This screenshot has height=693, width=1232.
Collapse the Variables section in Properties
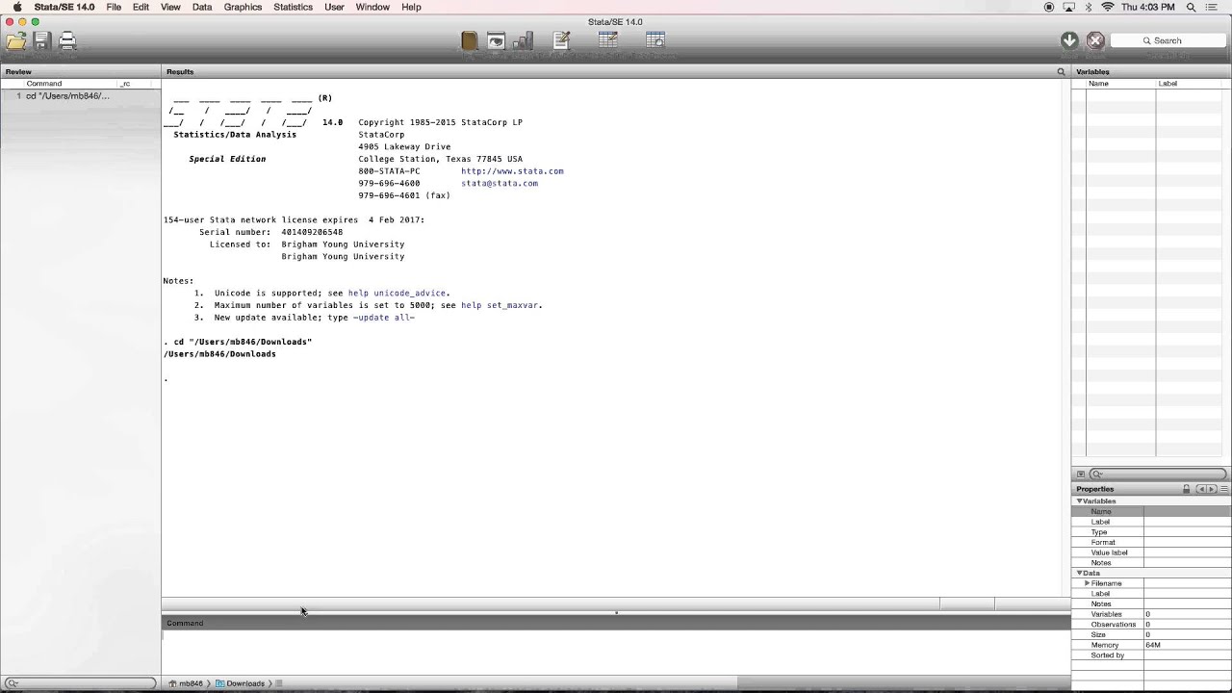[1080, 501]
